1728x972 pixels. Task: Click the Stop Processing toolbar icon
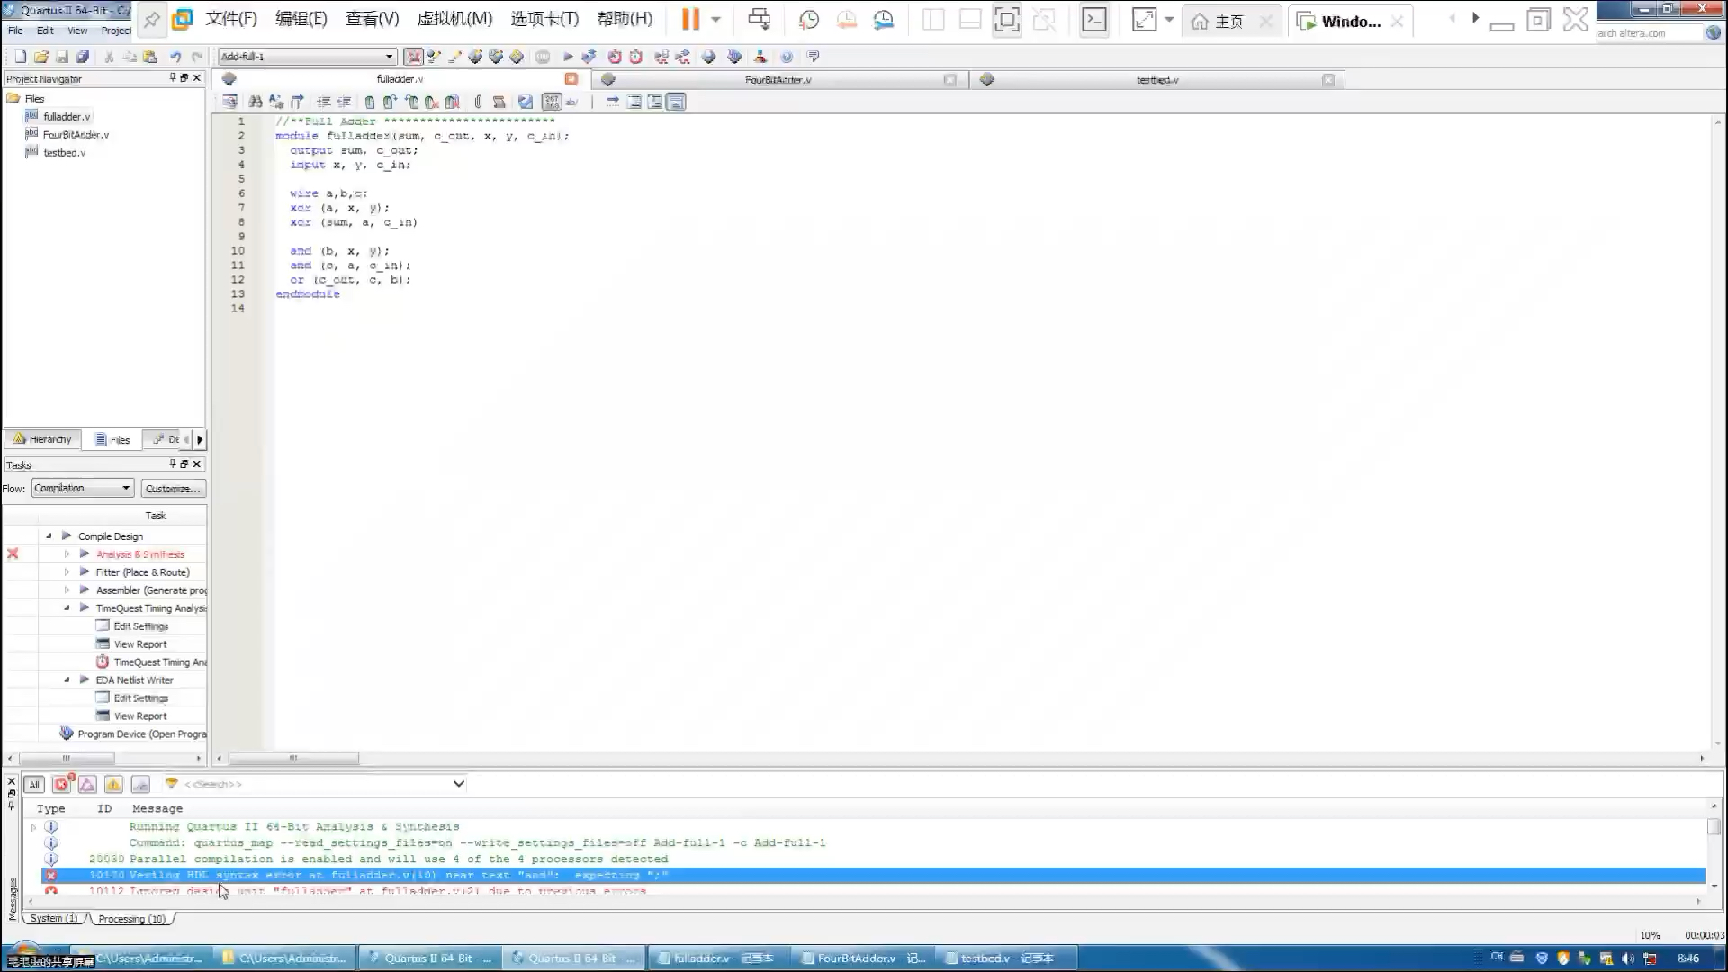point(543,57)
